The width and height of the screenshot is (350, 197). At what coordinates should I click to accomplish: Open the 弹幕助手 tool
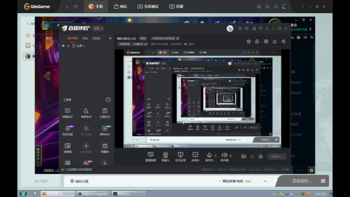(x=67, y=113)
